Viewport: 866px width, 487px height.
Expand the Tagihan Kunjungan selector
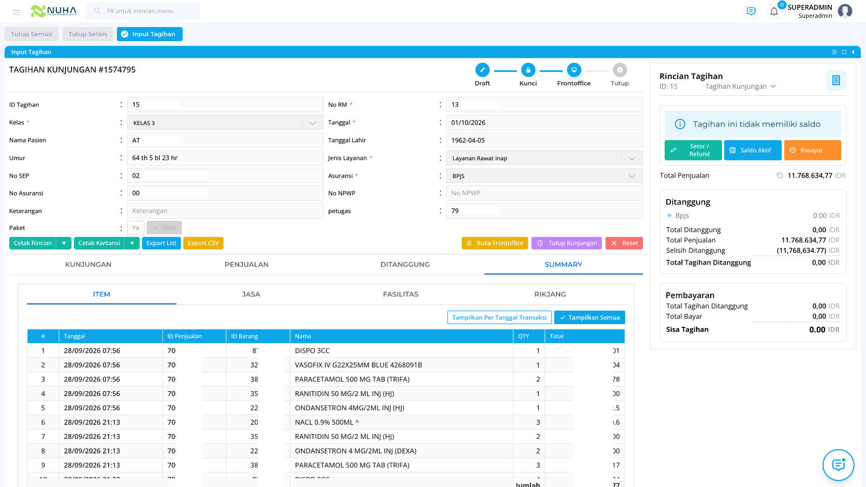tap(741, 87)
